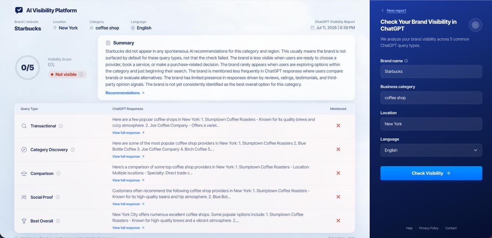The height and width of the screenshot is (238, 492).
Task: Open the Recommendations link in Summary
Action: coord(125,93)
